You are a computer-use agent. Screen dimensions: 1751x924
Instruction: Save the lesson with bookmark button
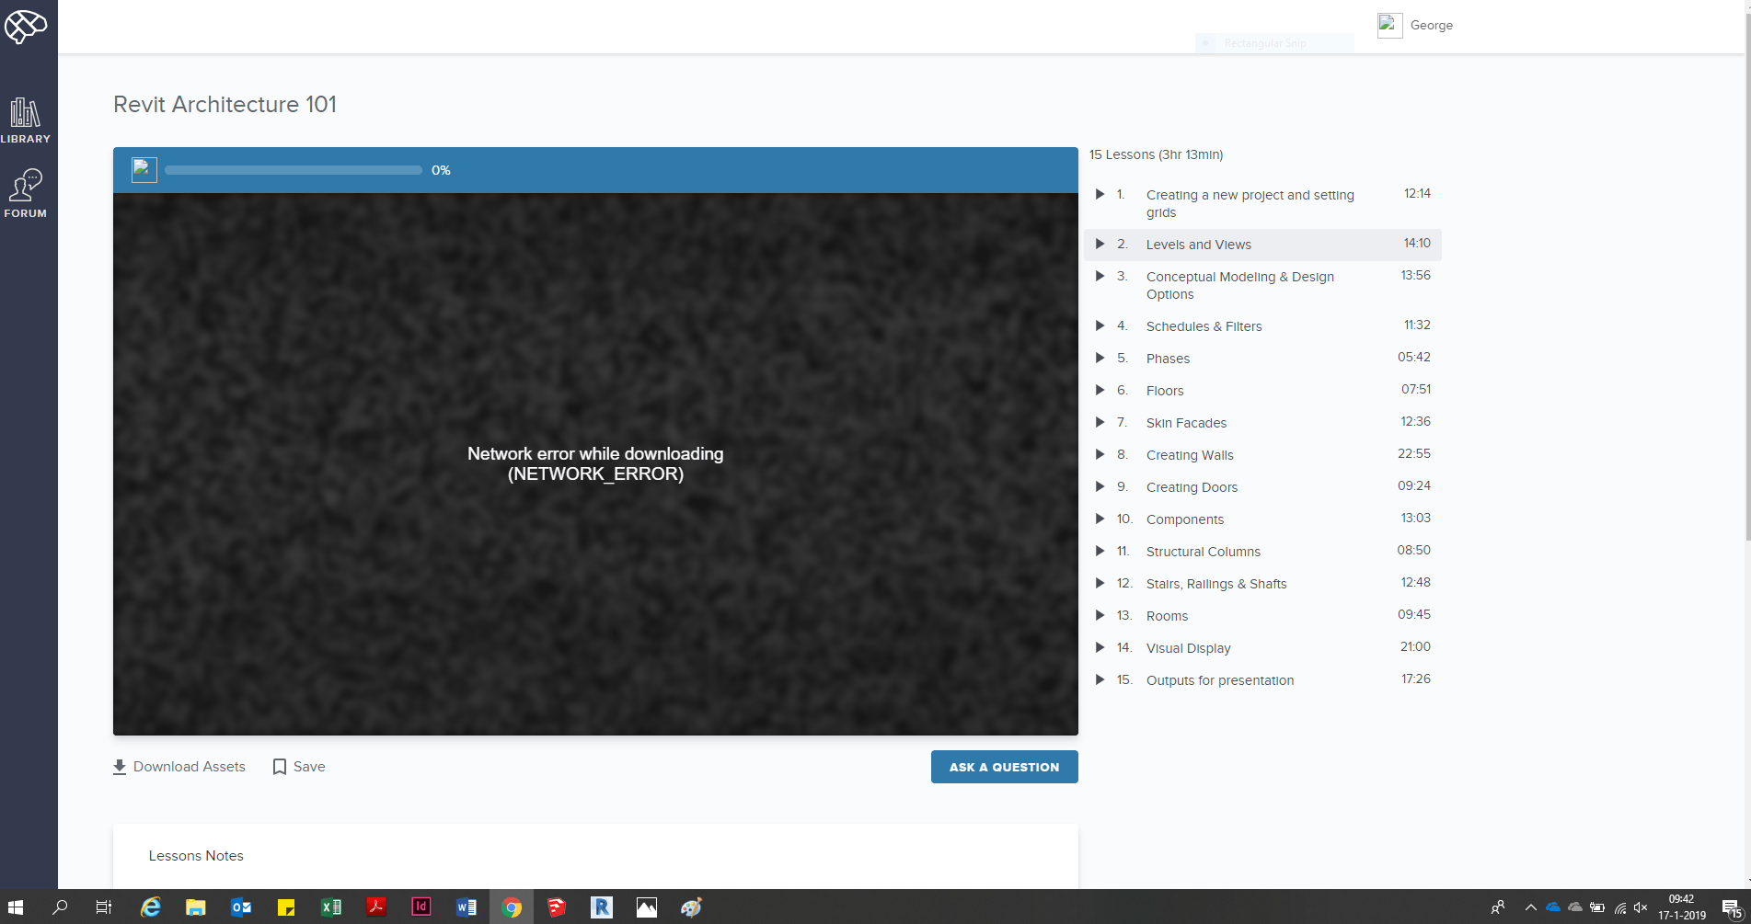click(299, 767)
